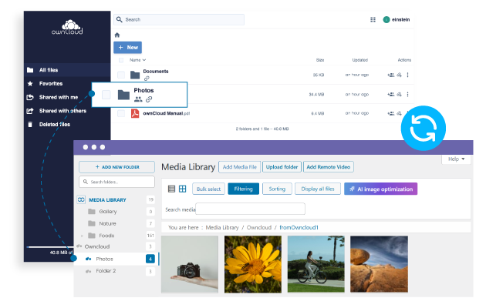Image resolution: width=486 pixels, height=308 pixels.
Task: Click the fromOwncloud1 breadcrumb link
Action: pyautogui.click(x=299, y=228)
